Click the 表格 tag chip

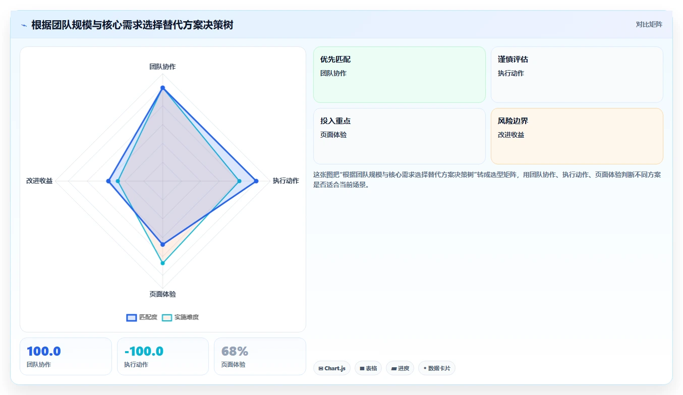click(368, 368)
